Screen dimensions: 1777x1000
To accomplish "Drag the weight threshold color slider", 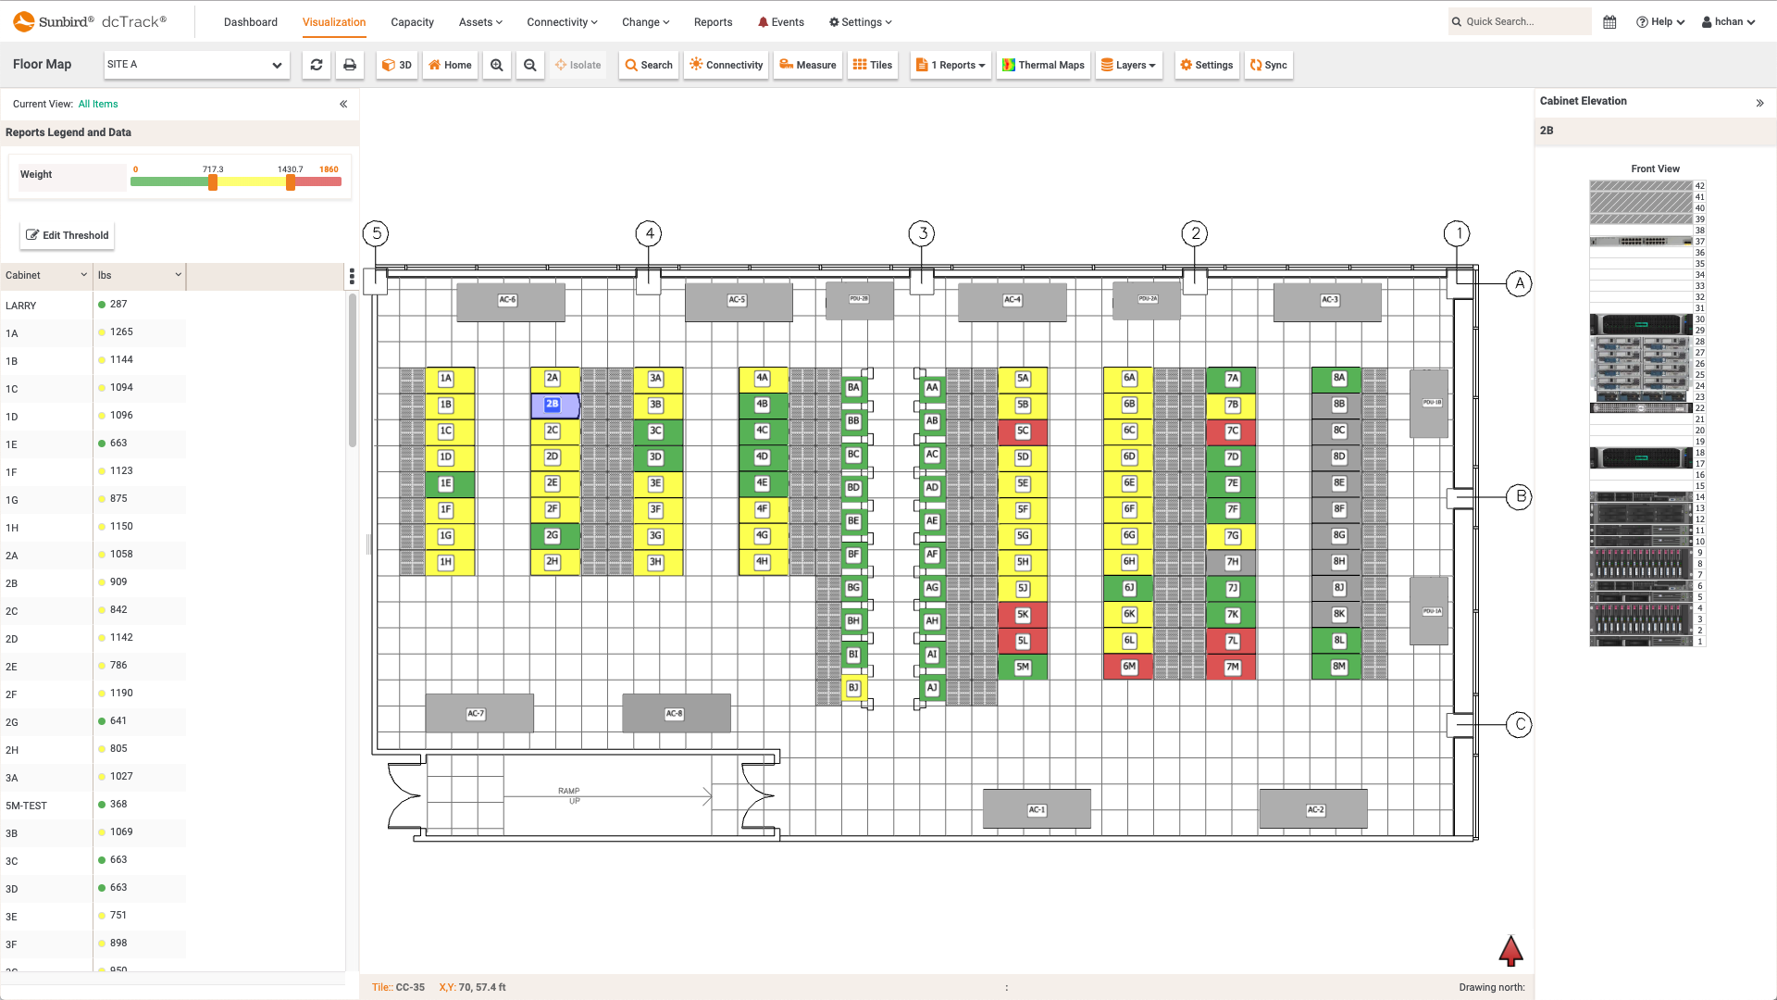I will click(211, 183).
